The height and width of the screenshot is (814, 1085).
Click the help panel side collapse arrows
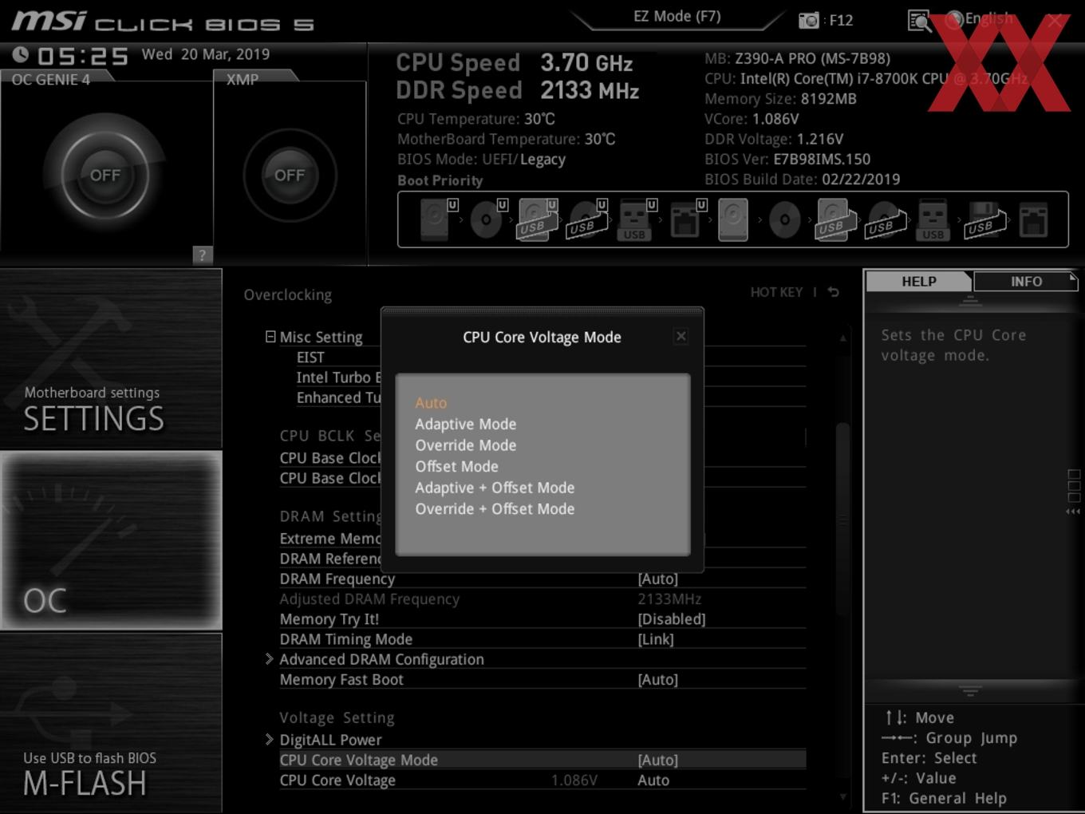point(1073,512)
